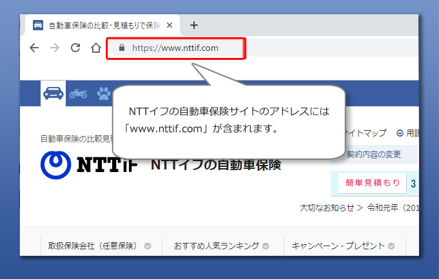Select the pet insurance paw icon
Screen dimensions: 439x279
click(104, 93)
